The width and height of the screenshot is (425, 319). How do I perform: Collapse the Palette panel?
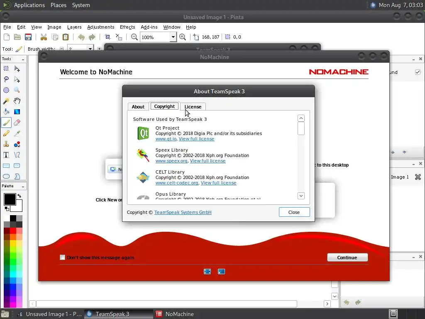click(x=23, y=186)
